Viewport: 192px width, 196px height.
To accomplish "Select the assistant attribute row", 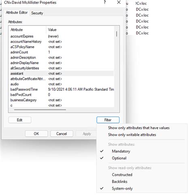I will 62,74.
